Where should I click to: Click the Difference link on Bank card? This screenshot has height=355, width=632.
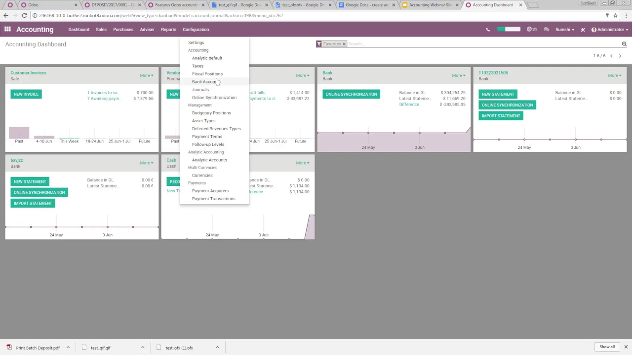tap(409, 105)
